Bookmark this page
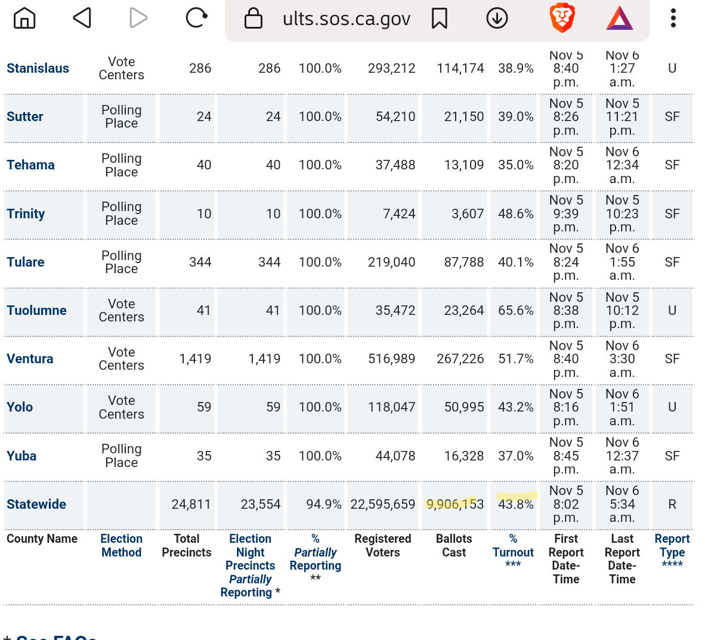Image resolution: width=705 pixels, height=640 pixels. click(x=440, y=18)
